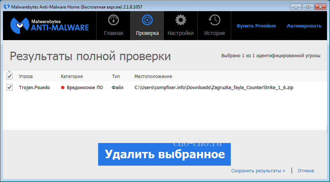Sort by the Местоположение column header
Viewport: 330px width, 182px height.
[153, 76]
